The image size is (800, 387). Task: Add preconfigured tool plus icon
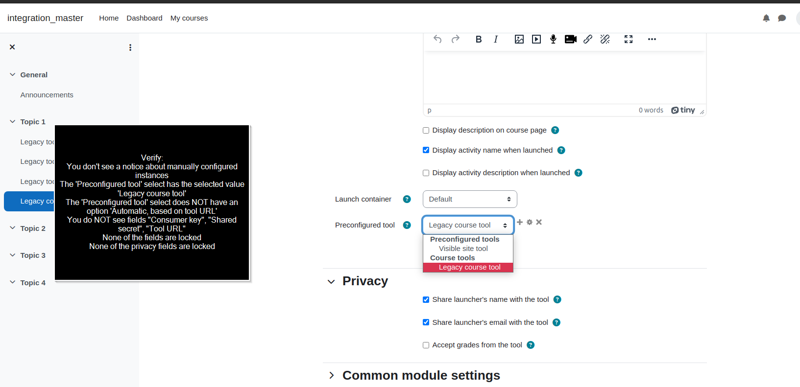click(520, 222)
